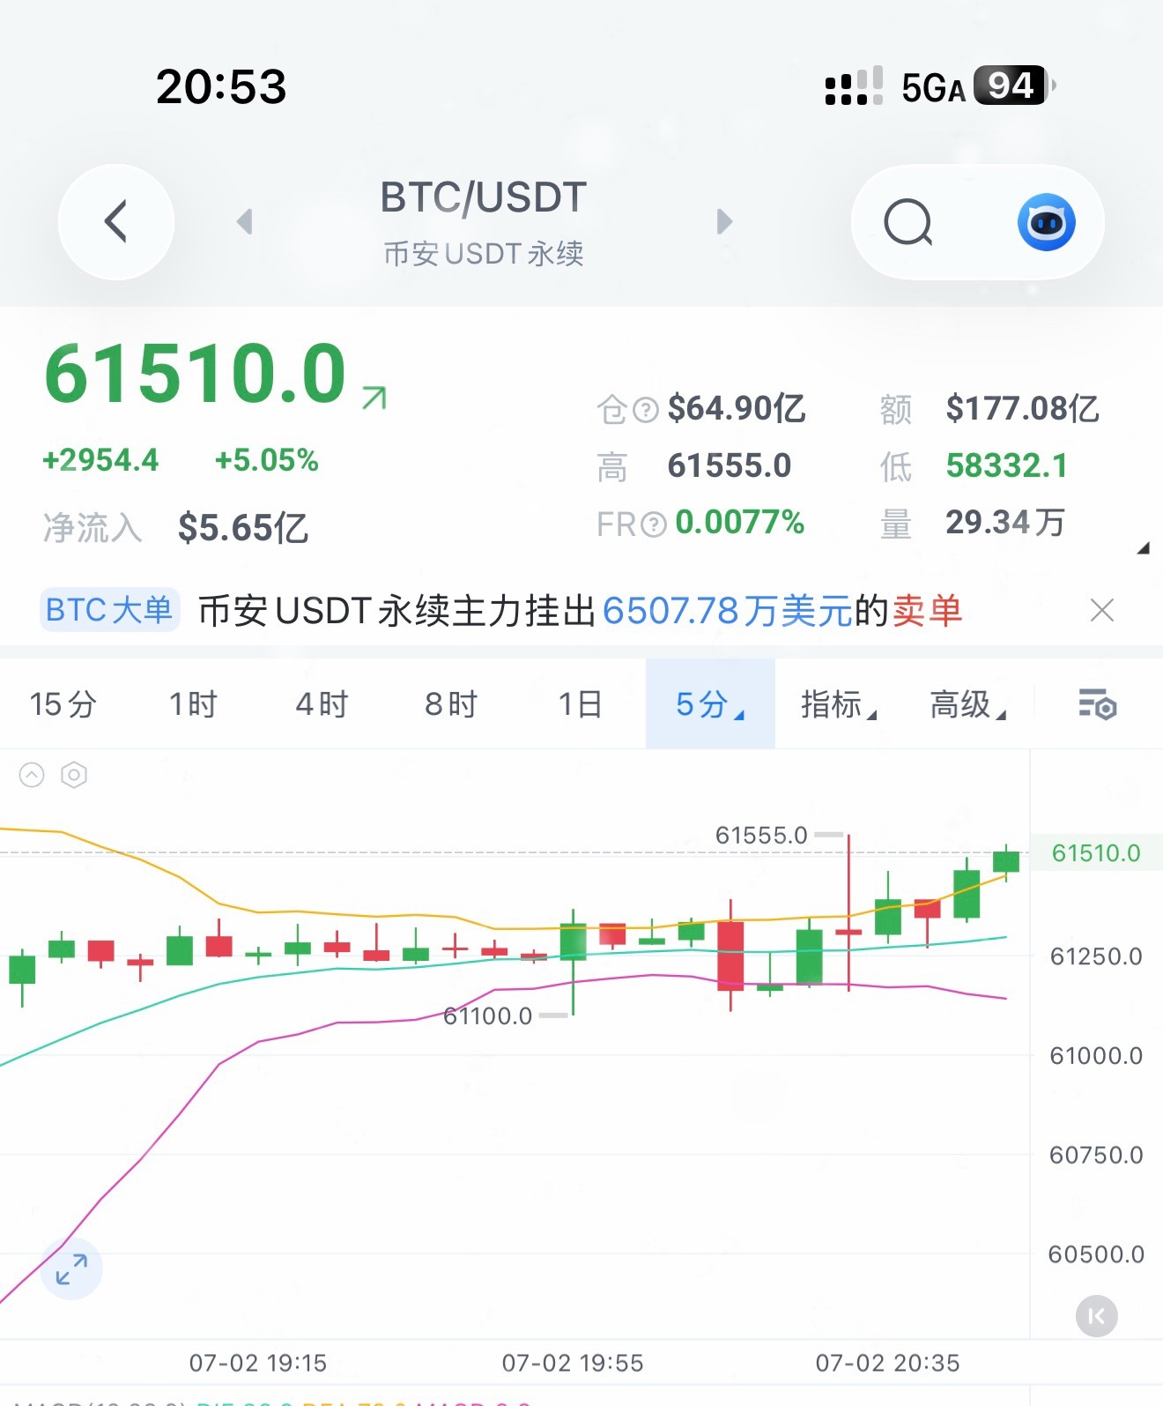This screenshot has width=1163, height=1406.
Task: Expand stats panel corner triangle
Action: (x=1144, y=548)
